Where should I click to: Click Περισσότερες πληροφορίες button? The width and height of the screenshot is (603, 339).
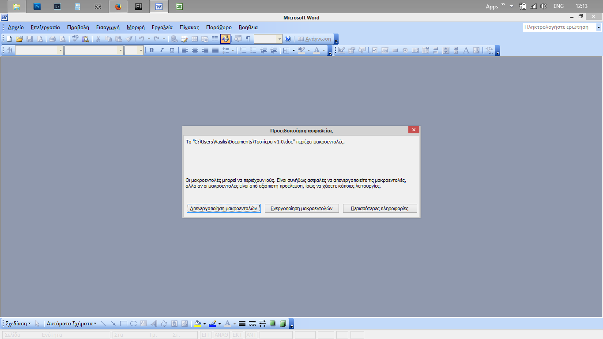click(x=380, y=208)
